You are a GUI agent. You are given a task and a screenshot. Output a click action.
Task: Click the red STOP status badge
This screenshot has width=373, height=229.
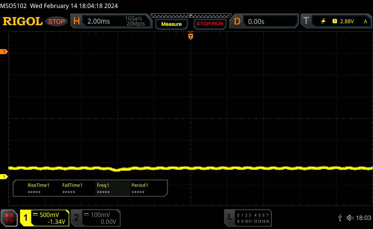tap(57, 21)
